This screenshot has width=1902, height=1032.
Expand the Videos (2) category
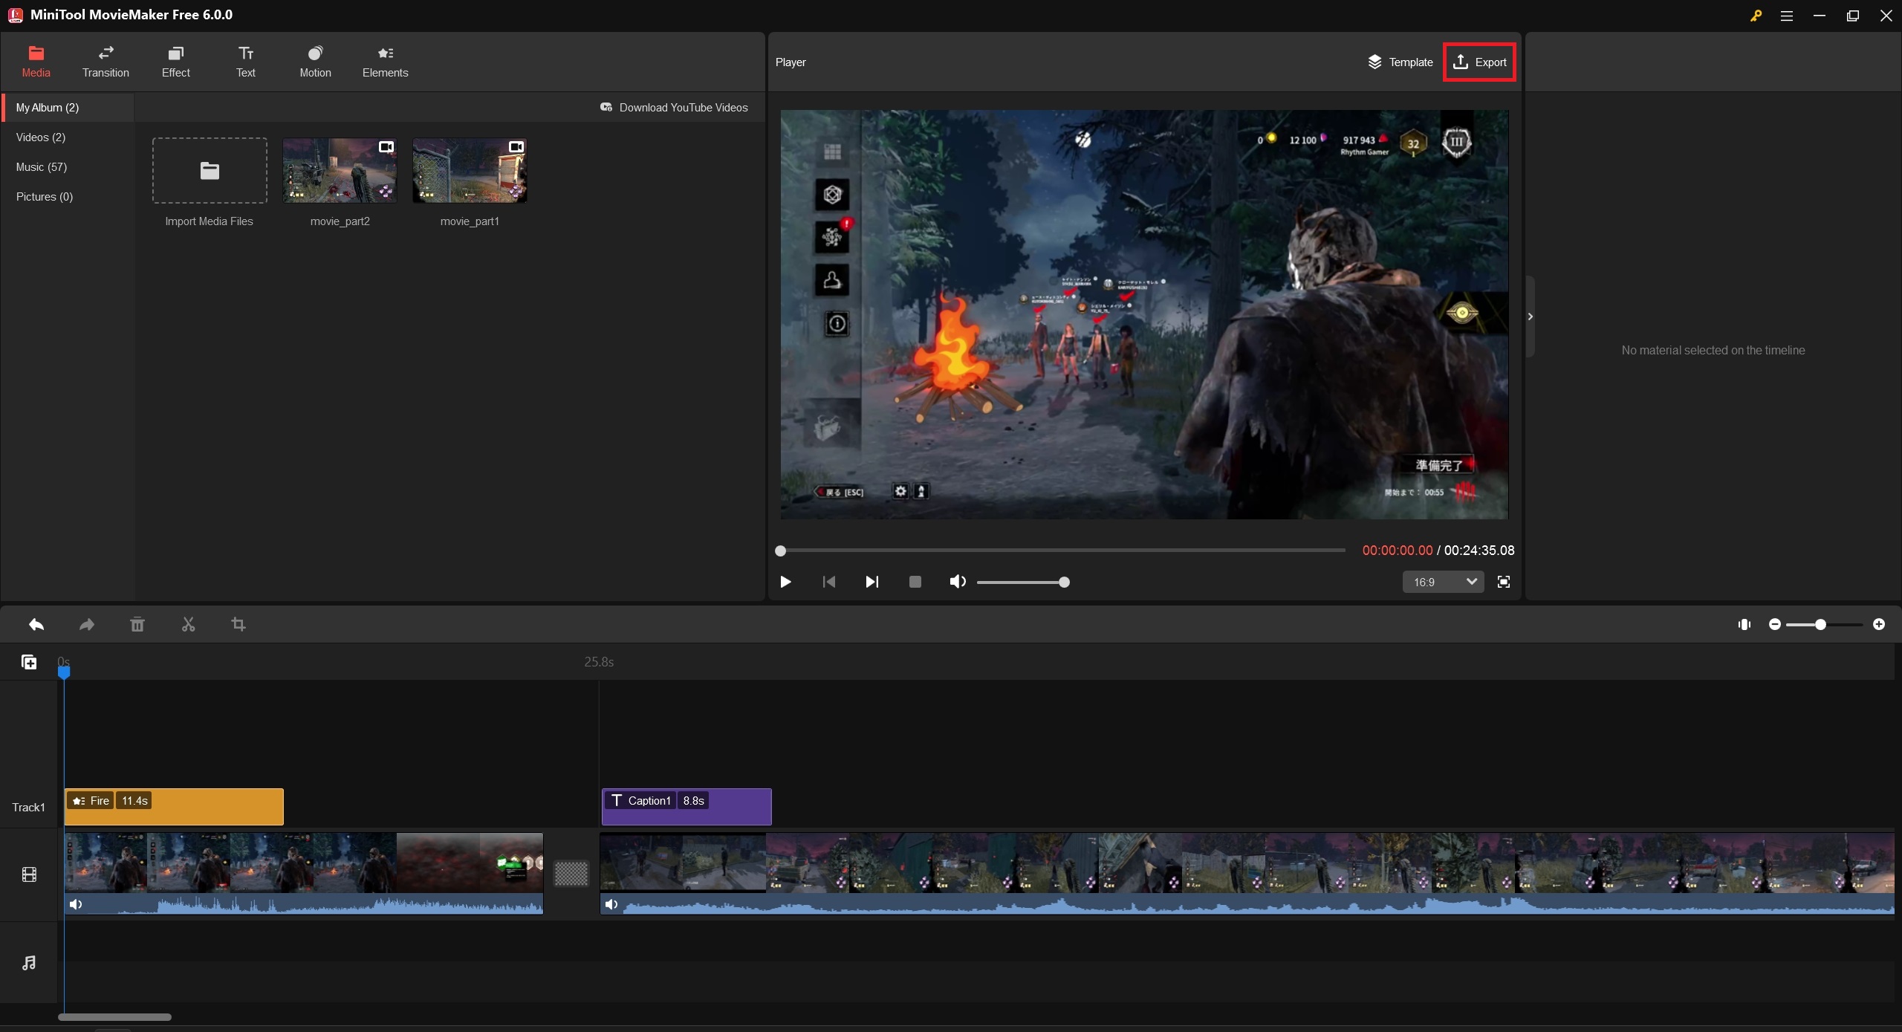pyautogui.click(x=41, y=136)
